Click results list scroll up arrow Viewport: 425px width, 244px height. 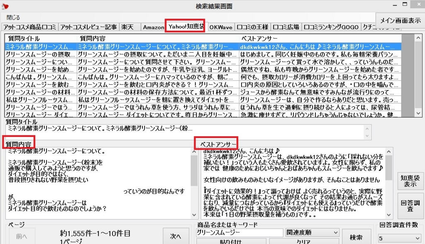coord(418,38)
